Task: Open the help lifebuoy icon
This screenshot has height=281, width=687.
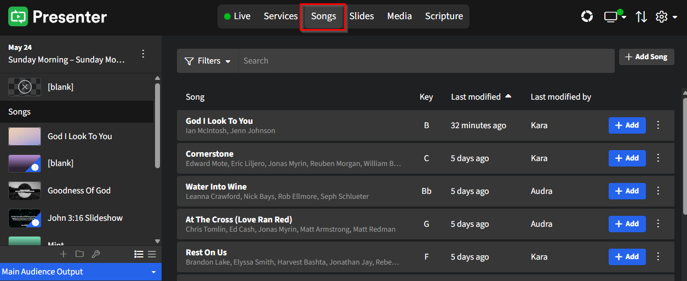Action: point(587,16)
